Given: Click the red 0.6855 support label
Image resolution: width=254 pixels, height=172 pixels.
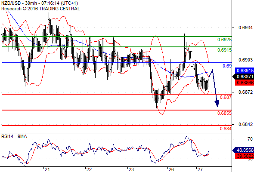Looking at the screenshot, I should coord(224,113).
